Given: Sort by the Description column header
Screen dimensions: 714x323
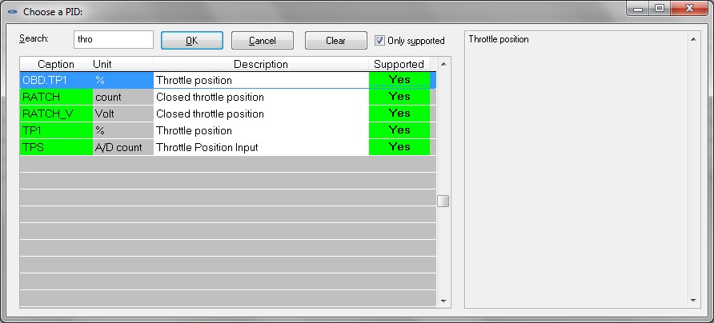Looking at the screenshot, I should (260, 64).
